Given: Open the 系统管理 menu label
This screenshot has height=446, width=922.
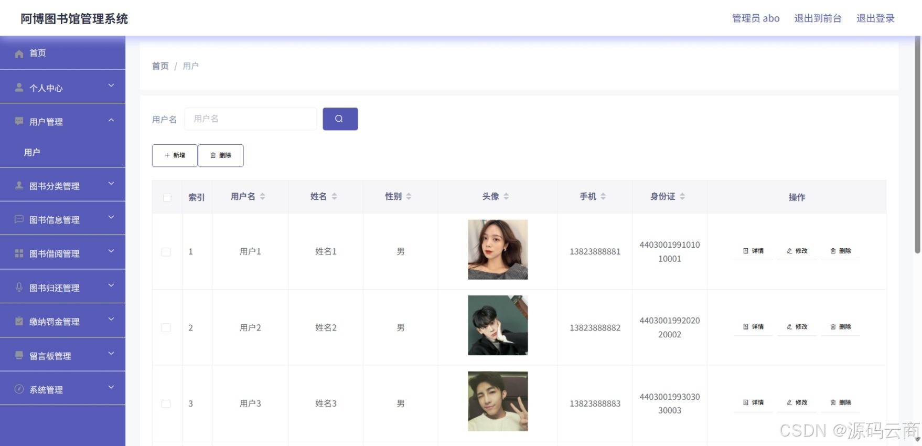Looking at the screenshot, I should pyautogui.click(x=46, y=390).
